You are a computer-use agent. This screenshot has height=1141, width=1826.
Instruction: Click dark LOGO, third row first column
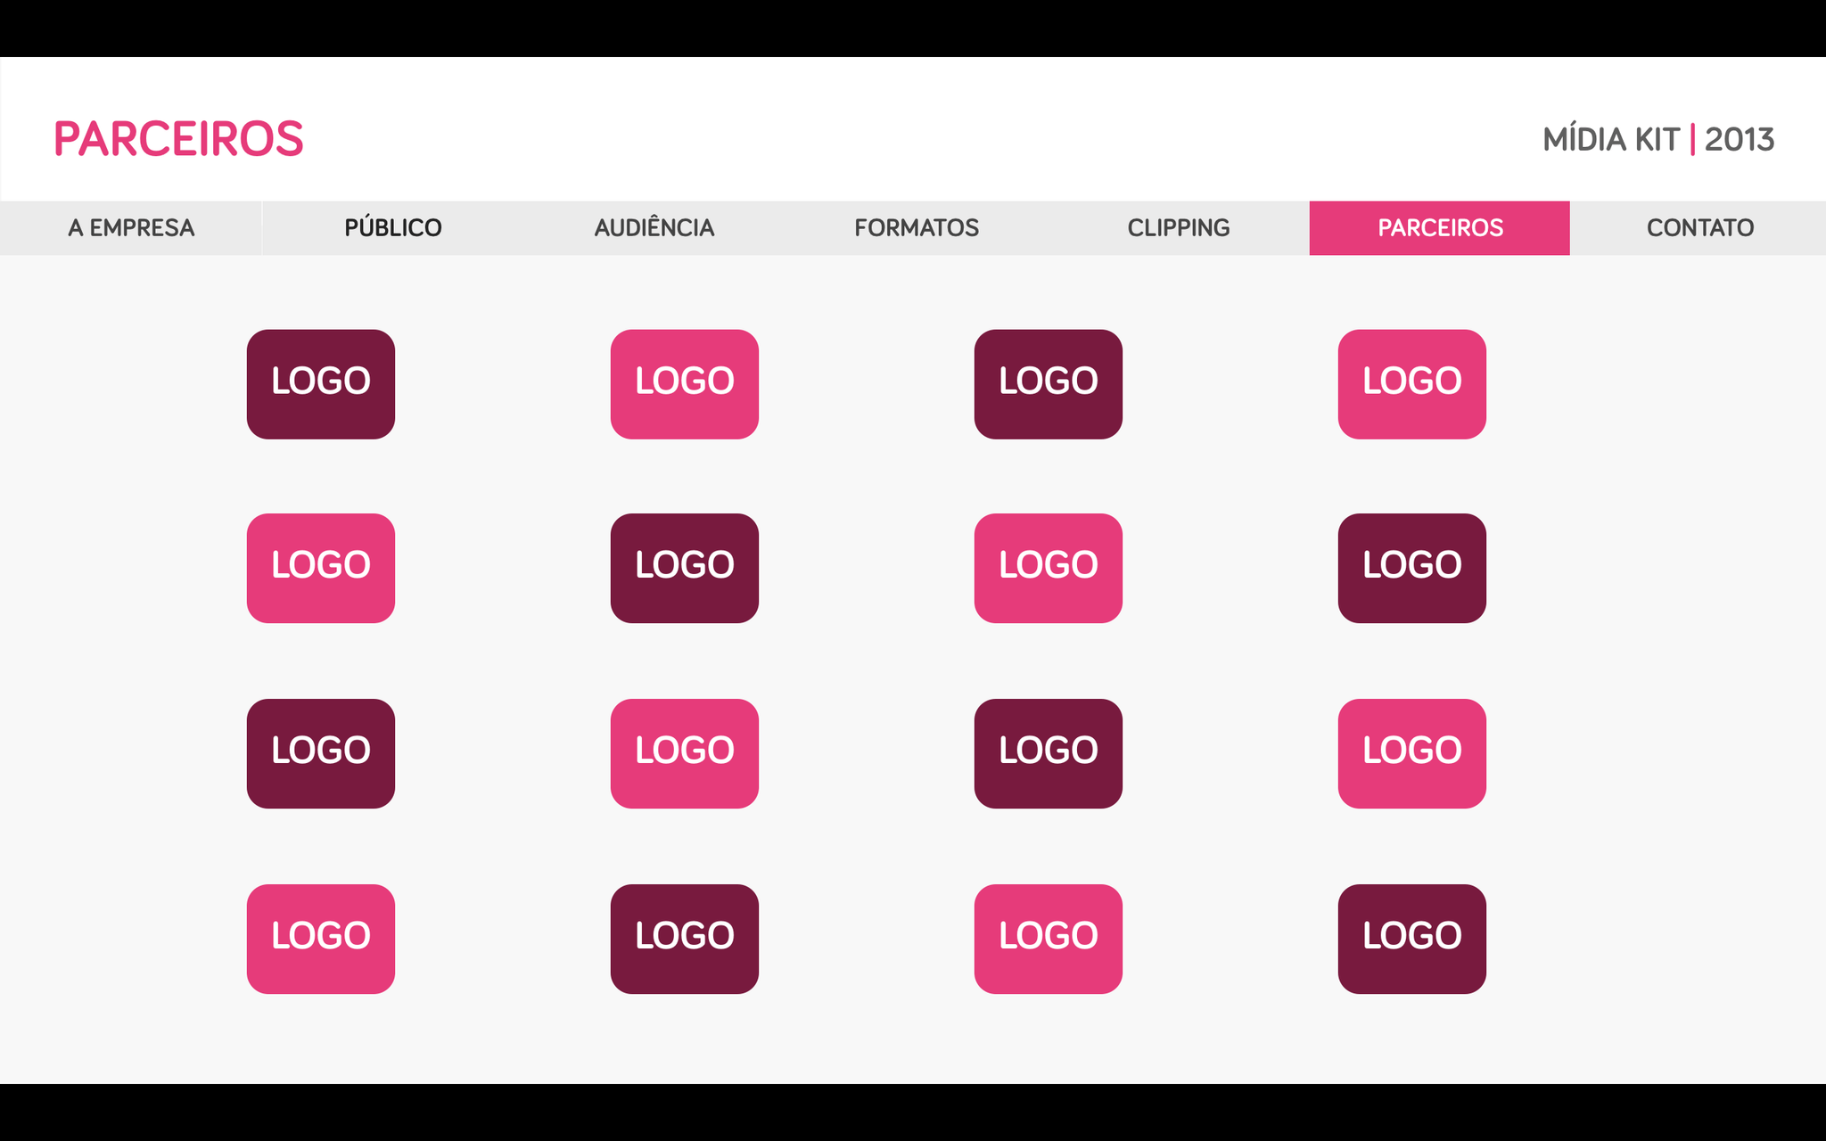[x=321, y=753]
